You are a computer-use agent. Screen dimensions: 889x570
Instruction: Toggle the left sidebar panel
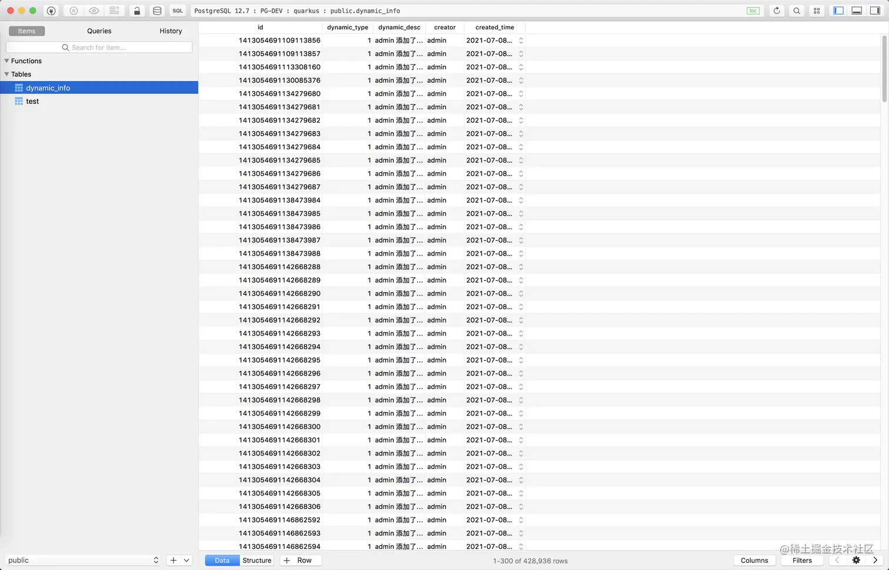coord(838,11)
